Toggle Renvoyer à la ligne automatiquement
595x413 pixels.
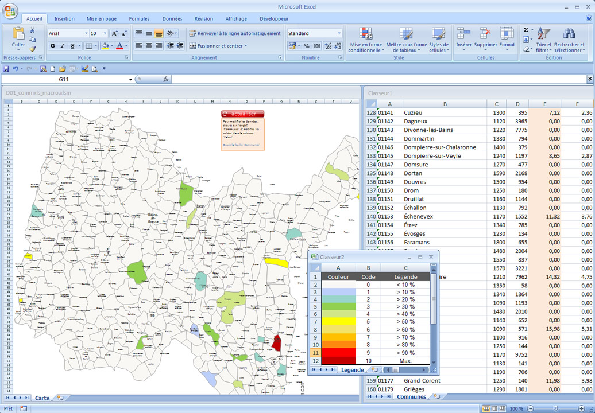tap(235, 33)
